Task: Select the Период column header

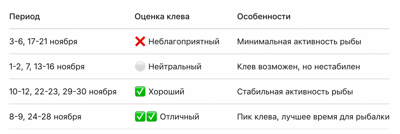Action: click(24, 17)
